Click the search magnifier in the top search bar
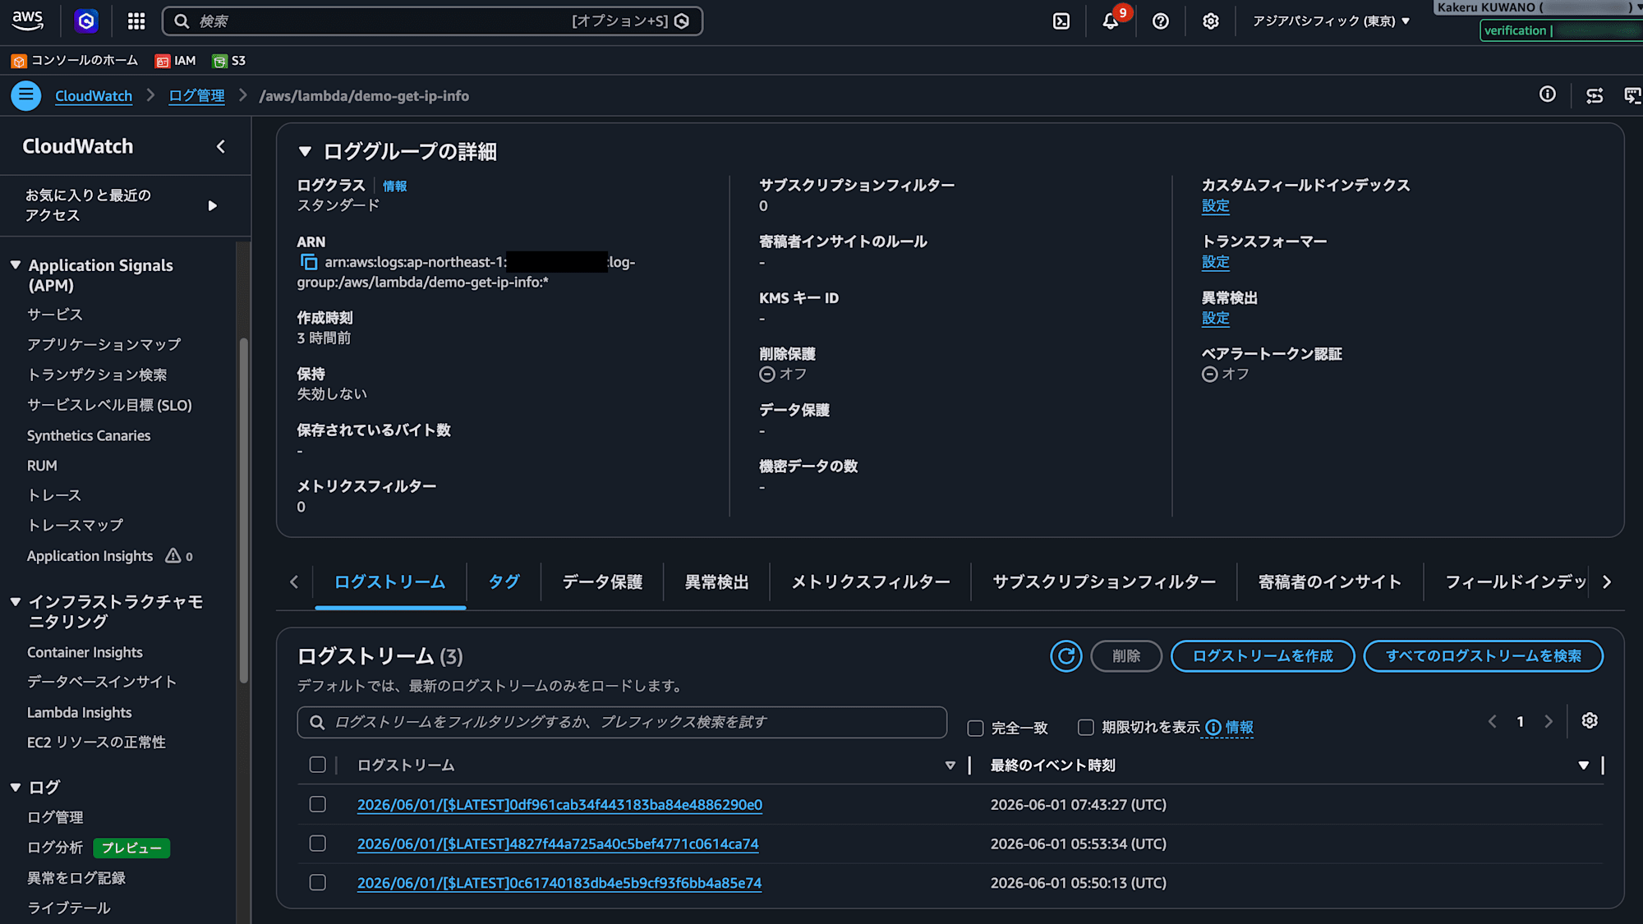 click(182, 21)
